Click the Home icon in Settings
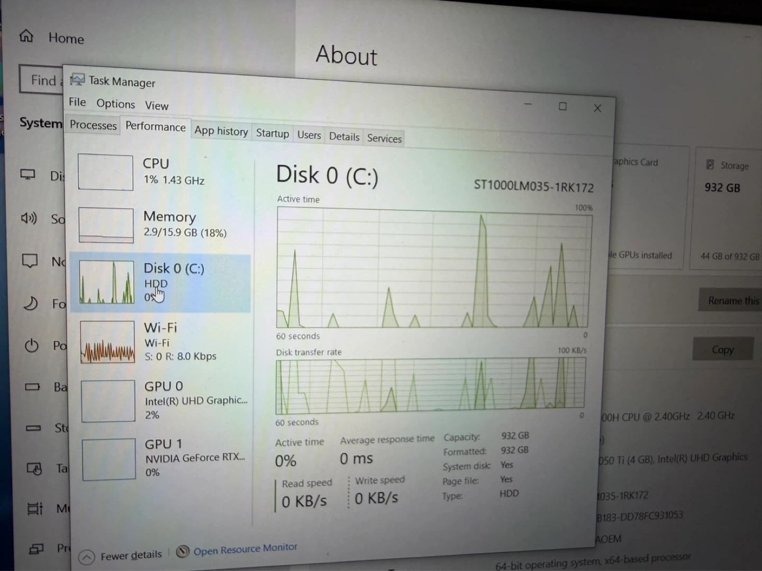 pyautogui.click(x=26, y=35)
